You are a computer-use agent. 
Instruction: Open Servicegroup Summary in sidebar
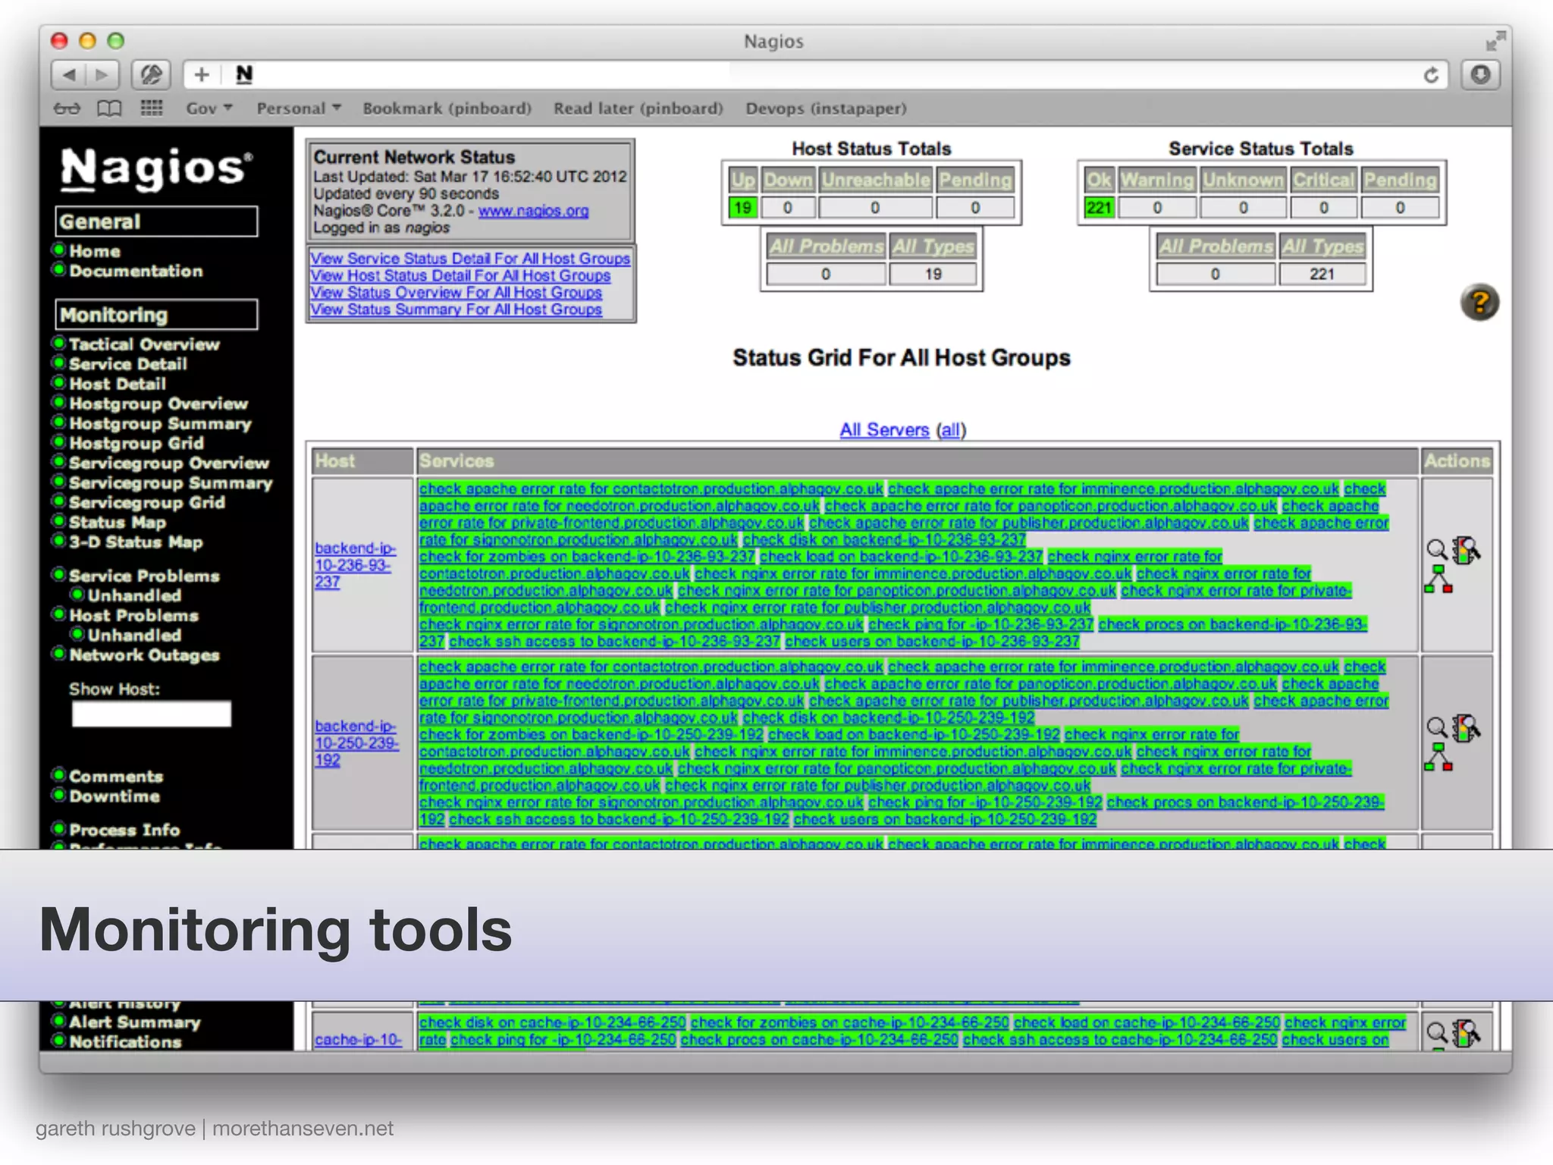point(171,482)
